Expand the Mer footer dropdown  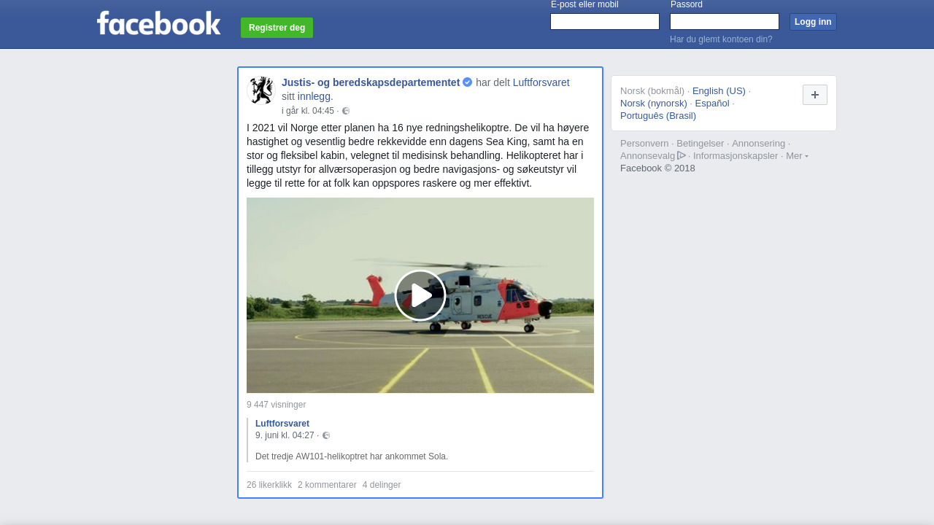click(797, 156)
